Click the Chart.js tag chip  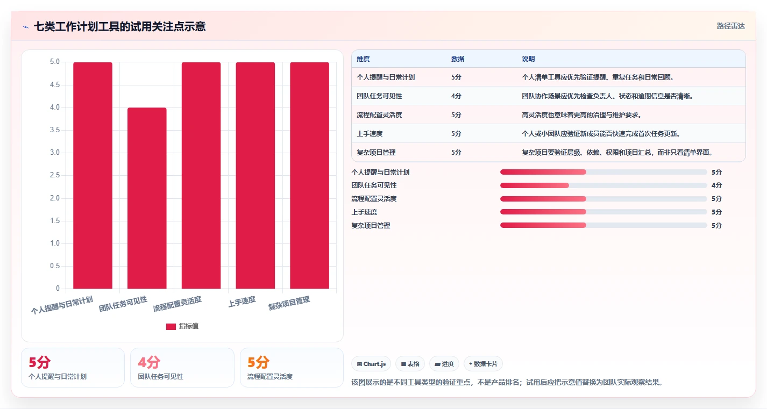(x=371, y=364)
